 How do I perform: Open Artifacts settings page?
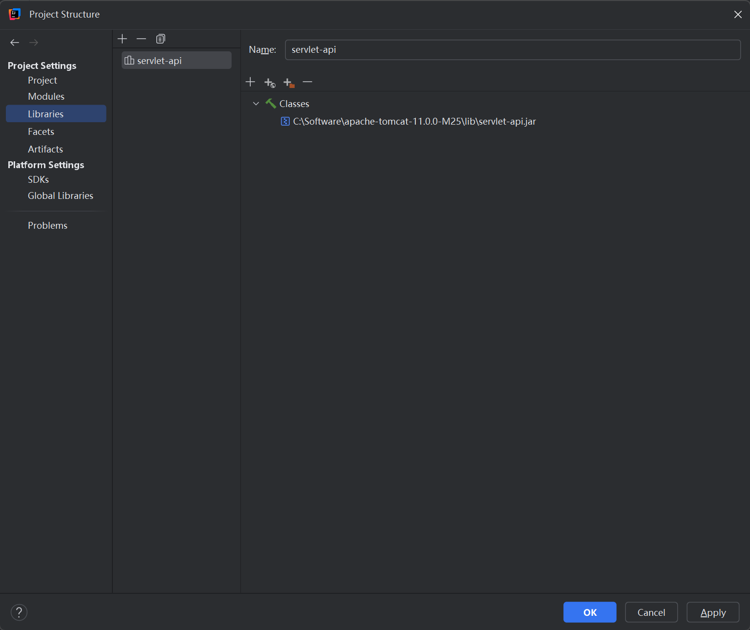[x=45, y=149]
